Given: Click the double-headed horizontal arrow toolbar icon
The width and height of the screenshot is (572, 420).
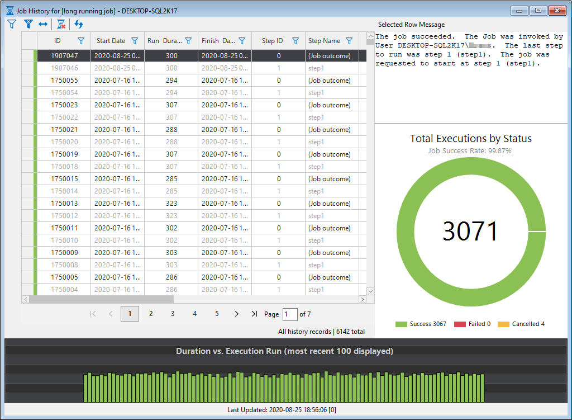Looking at the screenshot, I should 43,25.
